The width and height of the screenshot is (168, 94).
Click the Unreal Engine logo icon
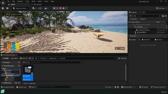pyautogui.click(x=3, y=3)
